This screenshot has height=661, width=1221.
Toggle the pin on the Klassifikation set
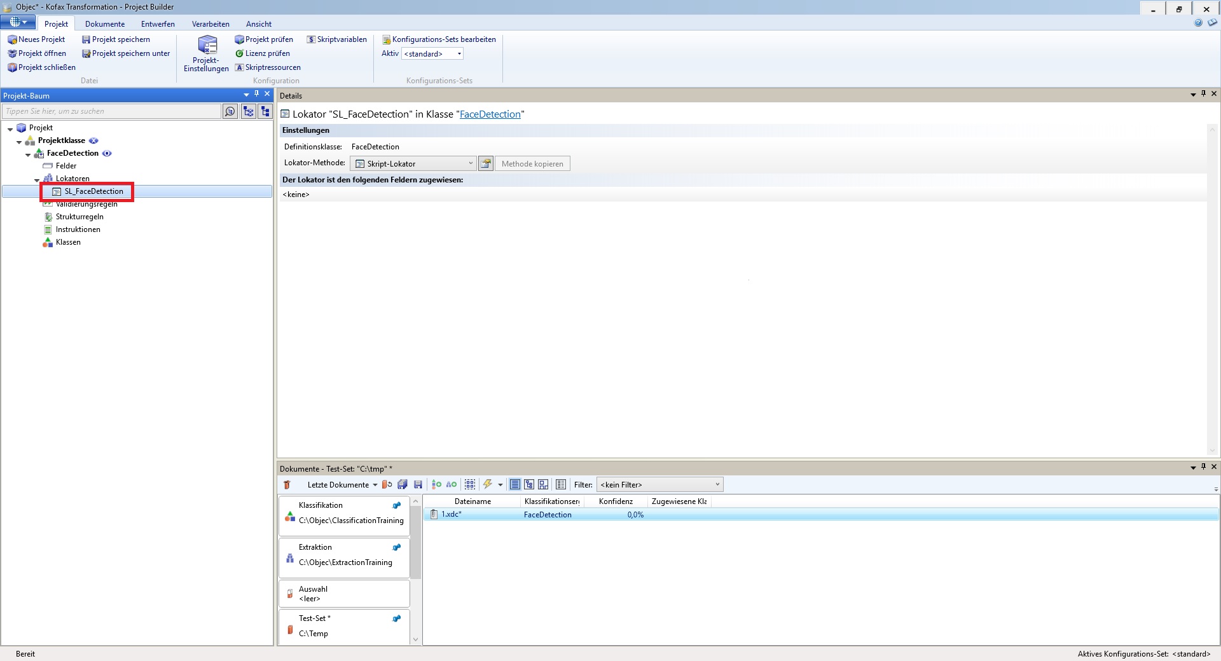[397, 505]
